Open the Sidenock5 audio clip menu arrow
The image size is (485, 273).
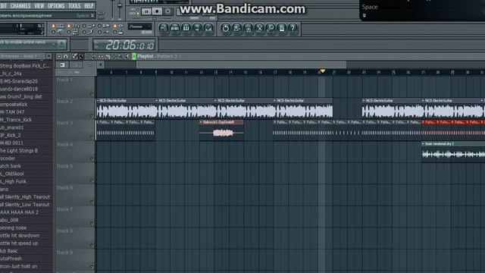pyautogui.click(x=201, y=122)
